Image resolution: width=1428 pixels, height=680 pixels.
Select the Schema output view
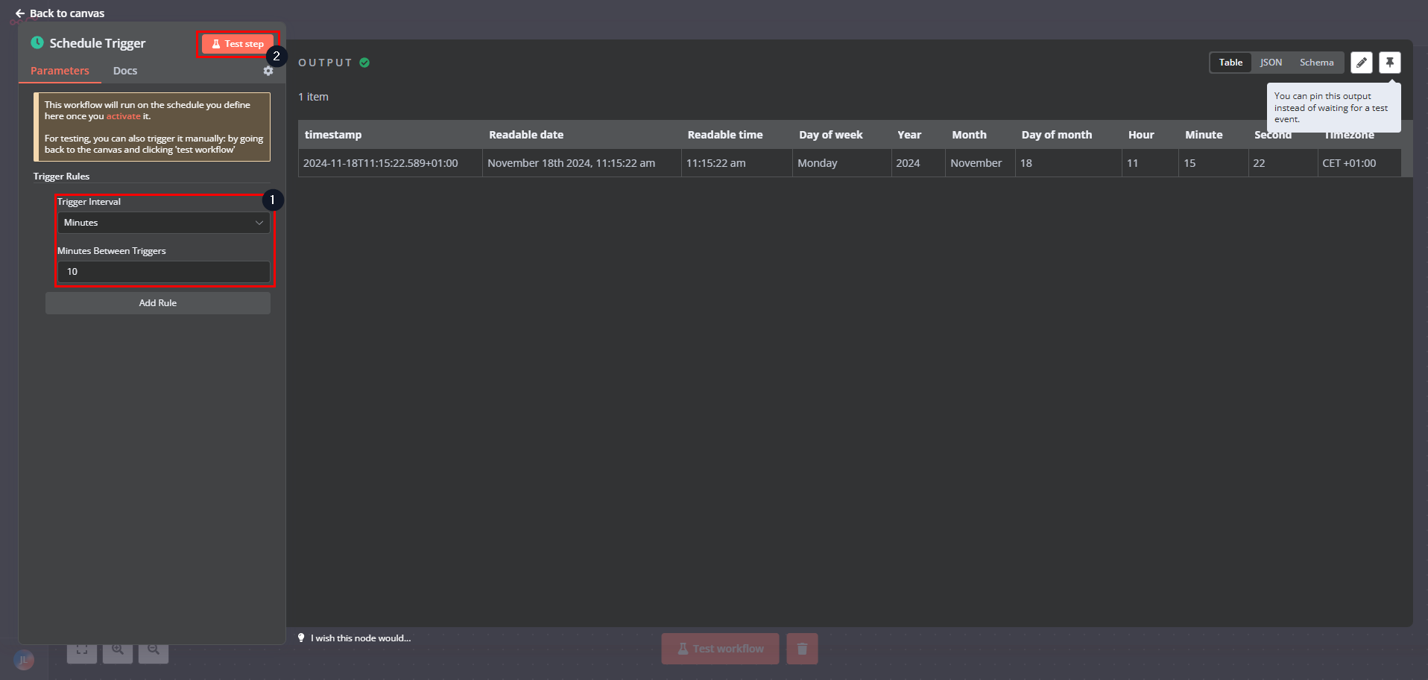[x=1316, y=63]
